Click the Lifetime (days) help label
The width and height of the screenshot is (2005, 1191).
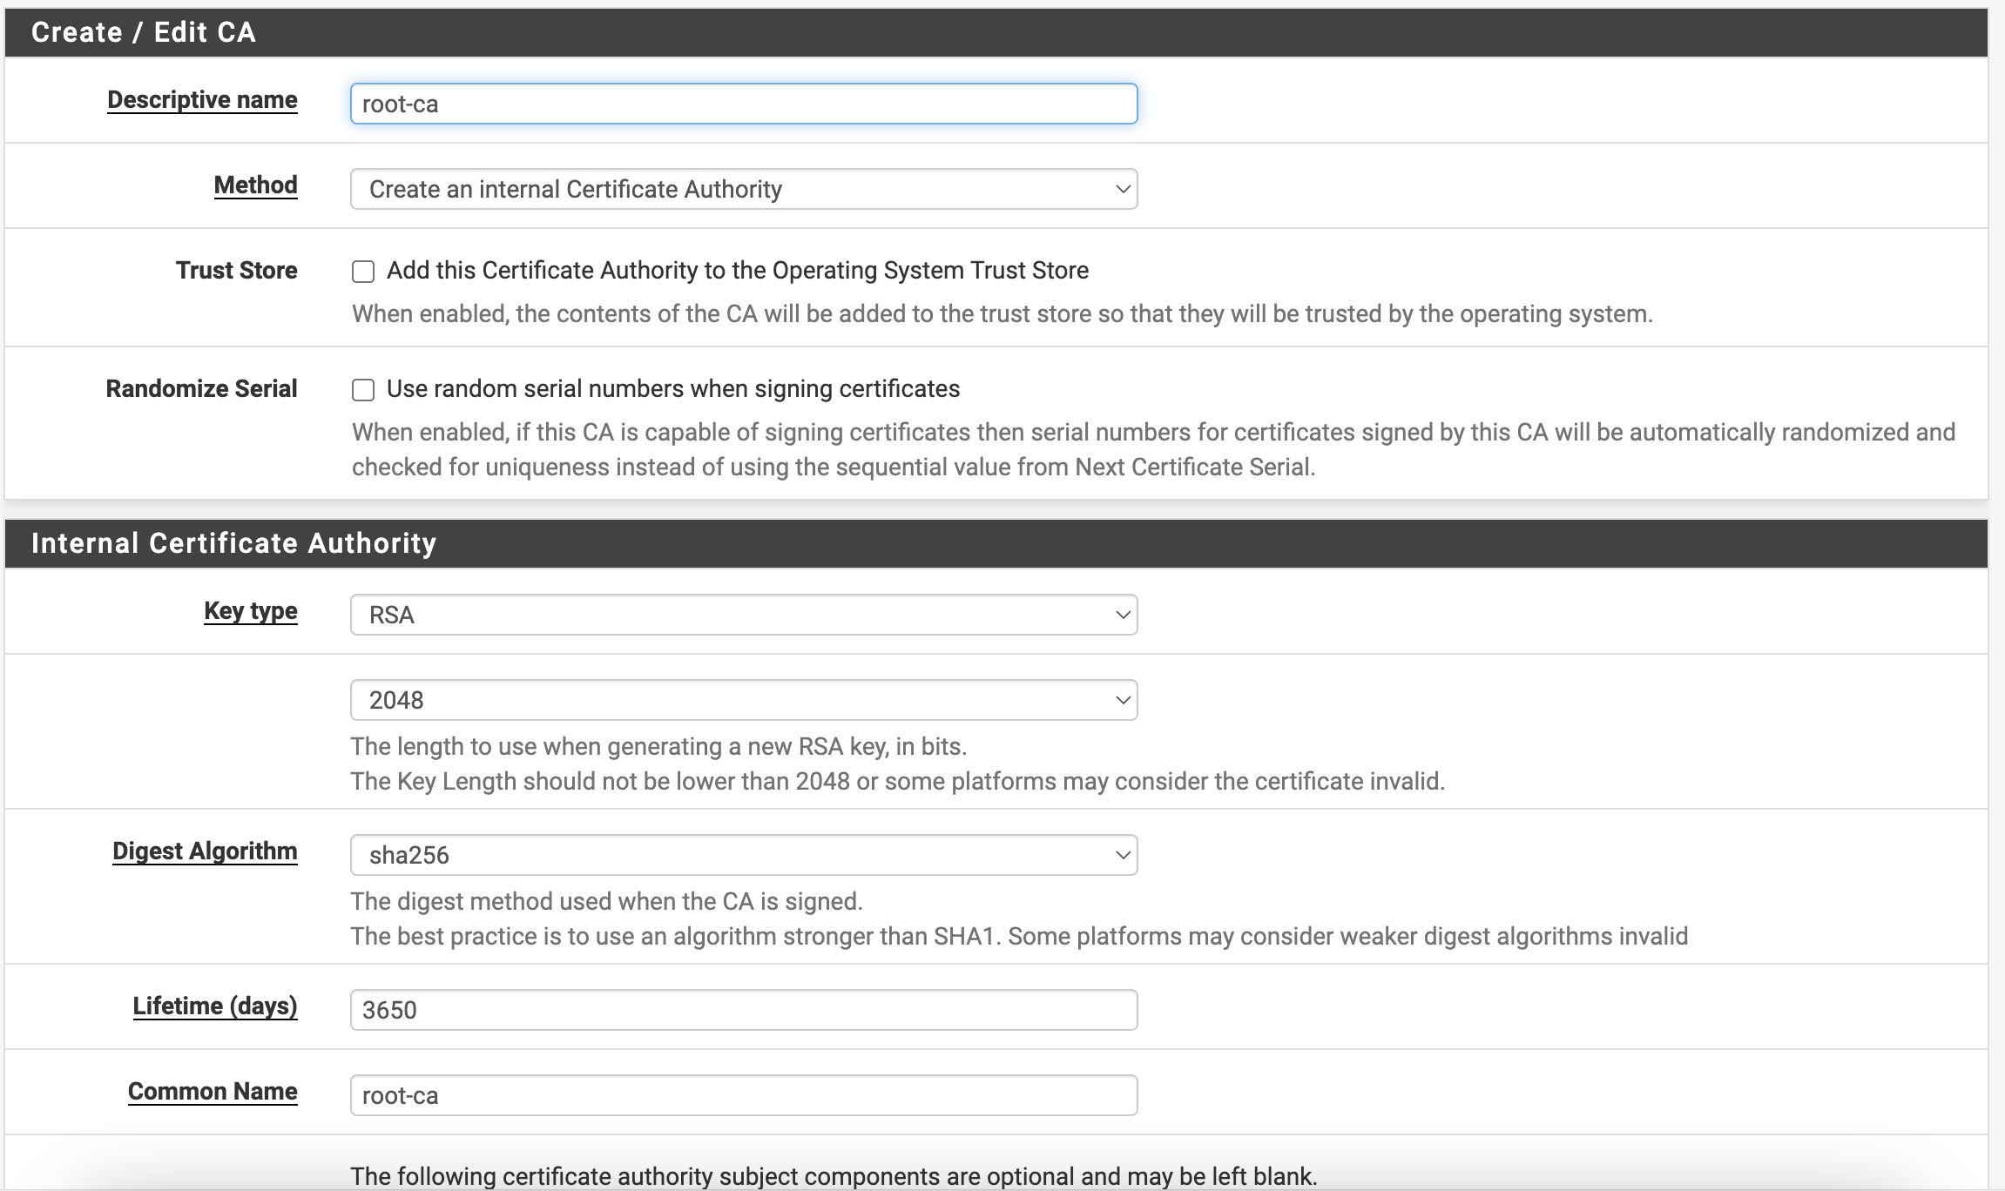[214, 1006]
